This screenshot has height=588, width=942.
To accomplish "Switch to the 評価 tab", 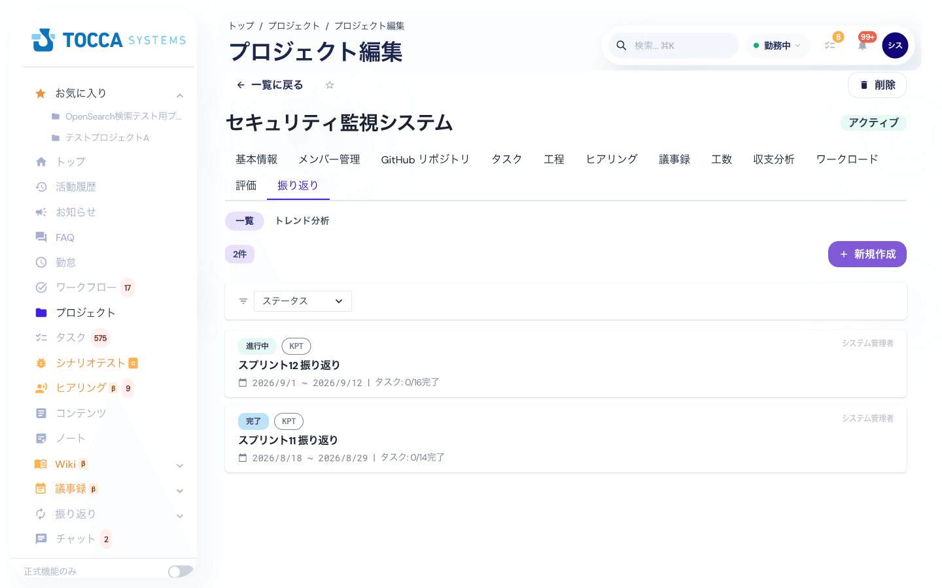I will tap(246, 186).
